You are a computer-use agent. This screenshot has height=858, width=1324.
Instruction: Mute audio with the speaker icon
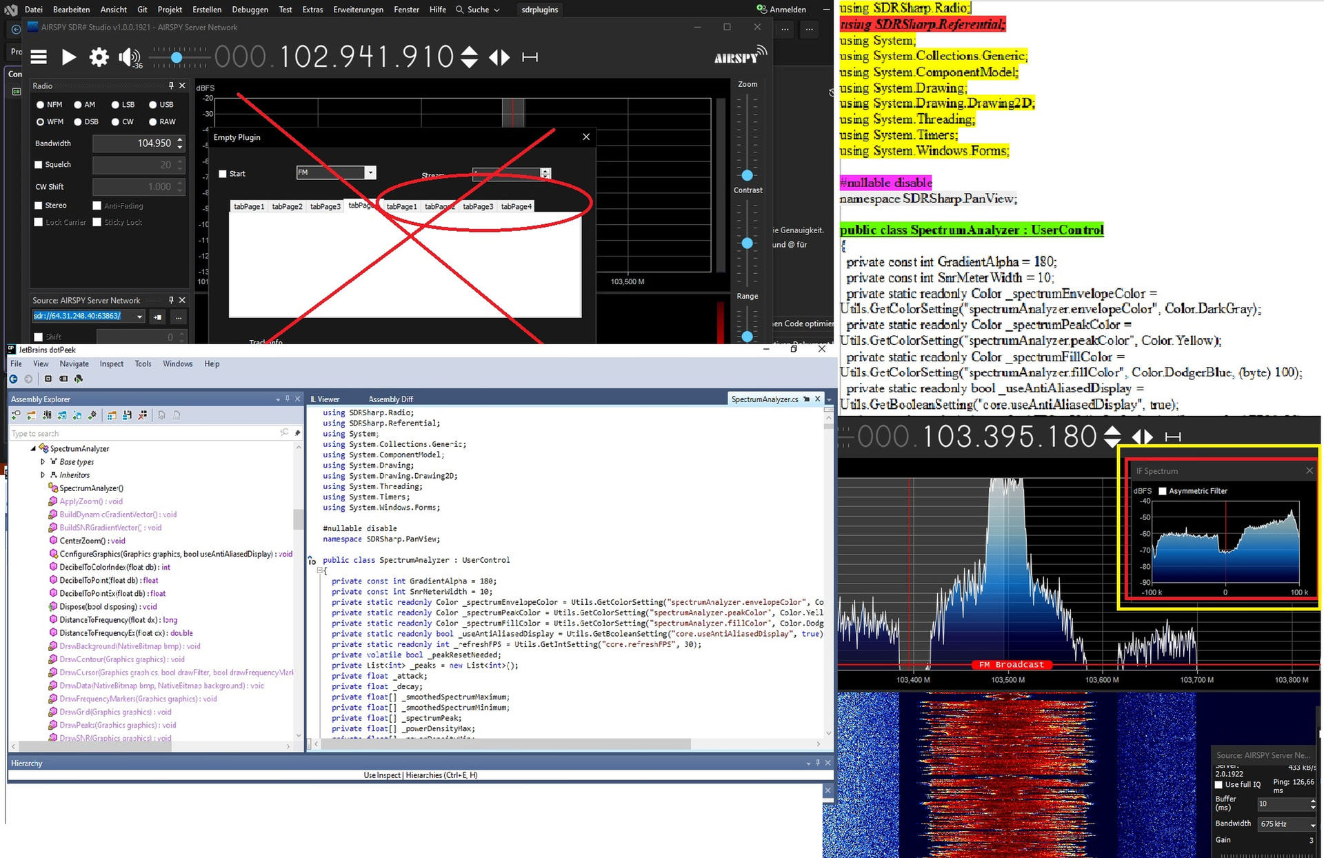pos(128,57)
